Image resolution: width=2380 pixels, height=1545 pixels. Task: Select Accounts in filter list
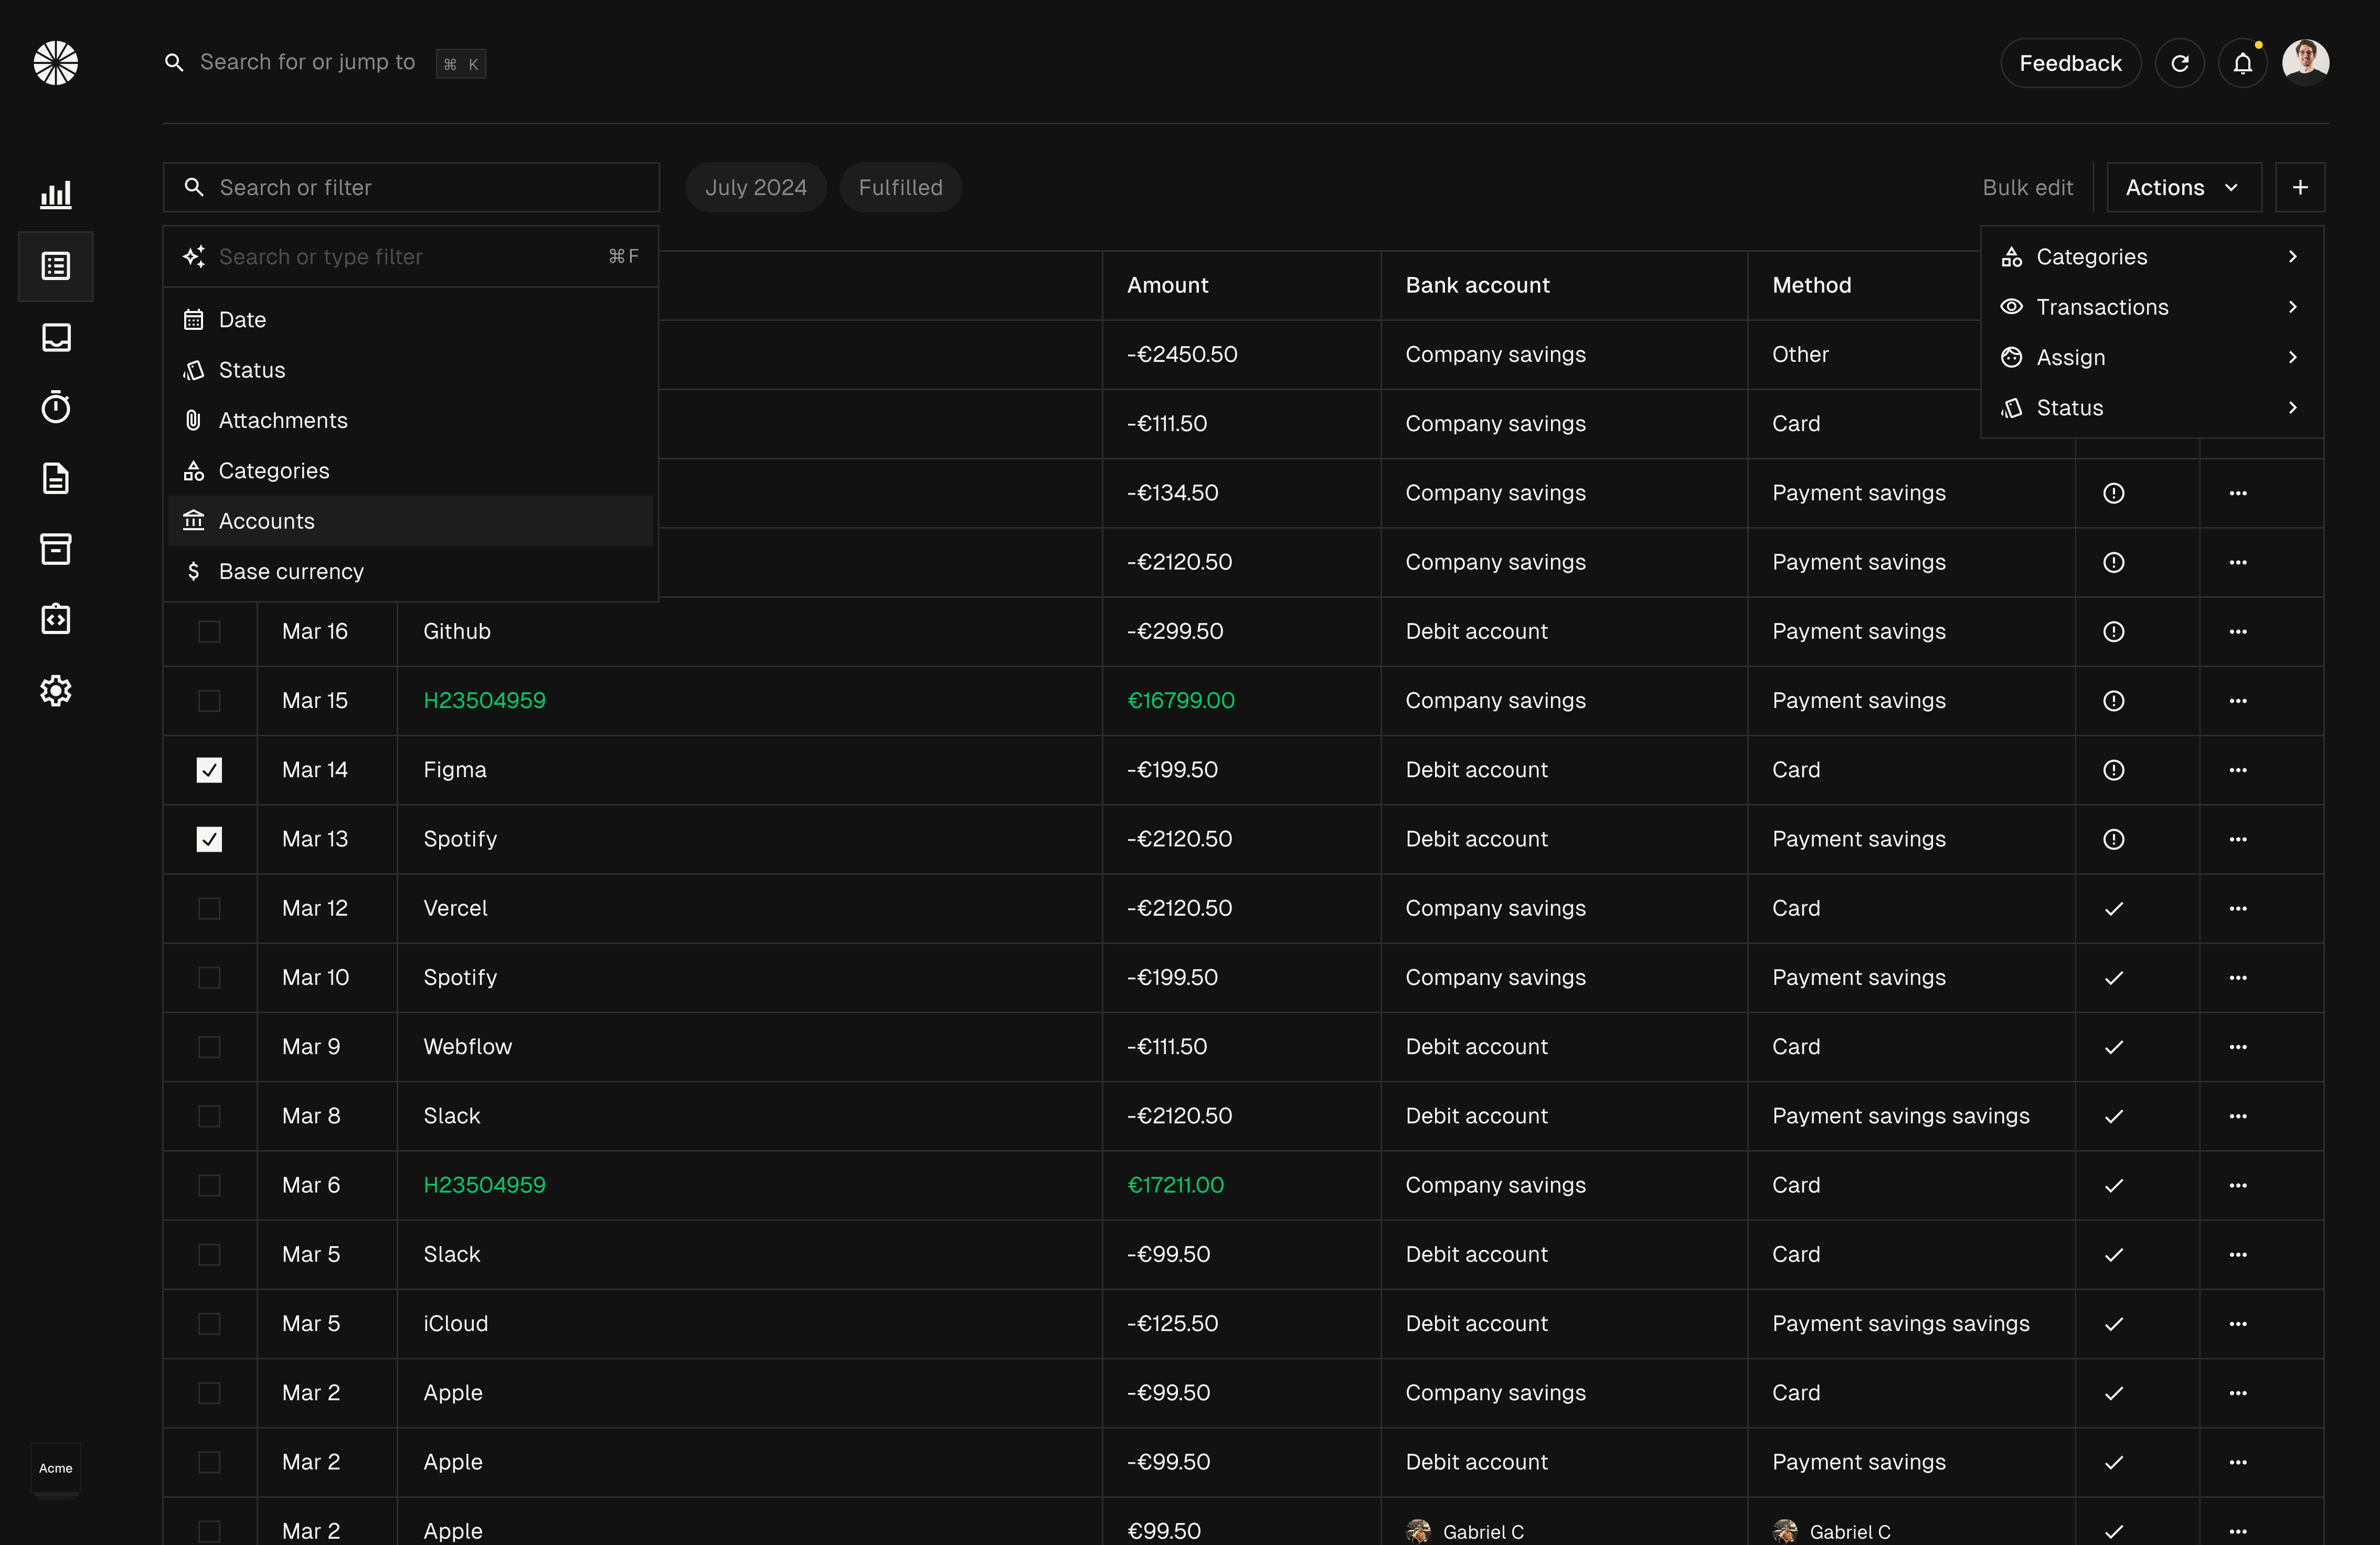pos(267,522)
